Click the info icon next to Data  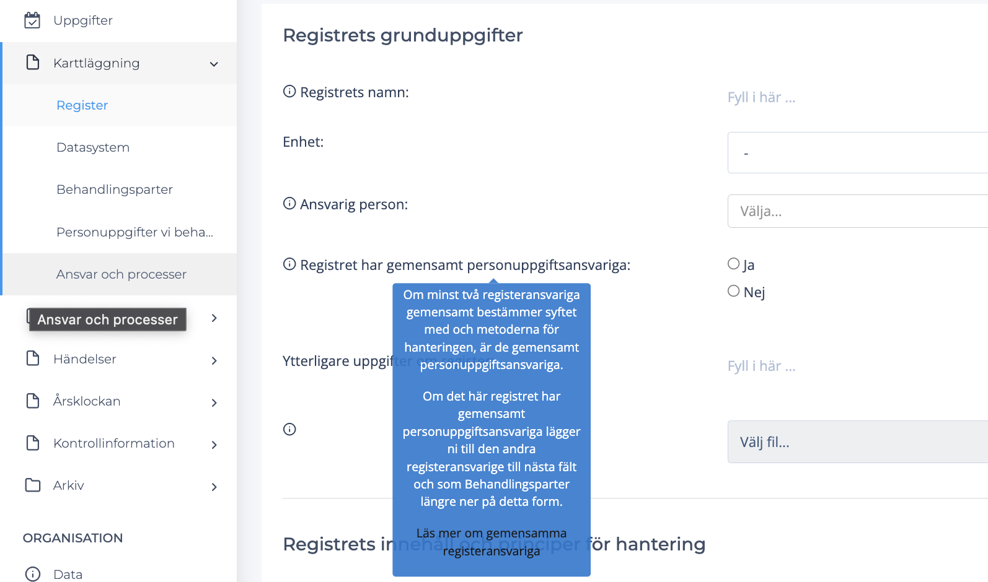(x=33, y=574)
